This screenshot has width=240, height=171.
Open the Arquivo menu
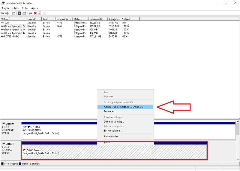click(x=6, y=8)
